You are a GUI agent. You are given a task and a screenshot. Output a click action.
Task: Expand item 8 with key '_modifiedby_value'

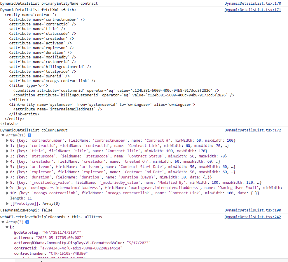(x=7, y=183)
